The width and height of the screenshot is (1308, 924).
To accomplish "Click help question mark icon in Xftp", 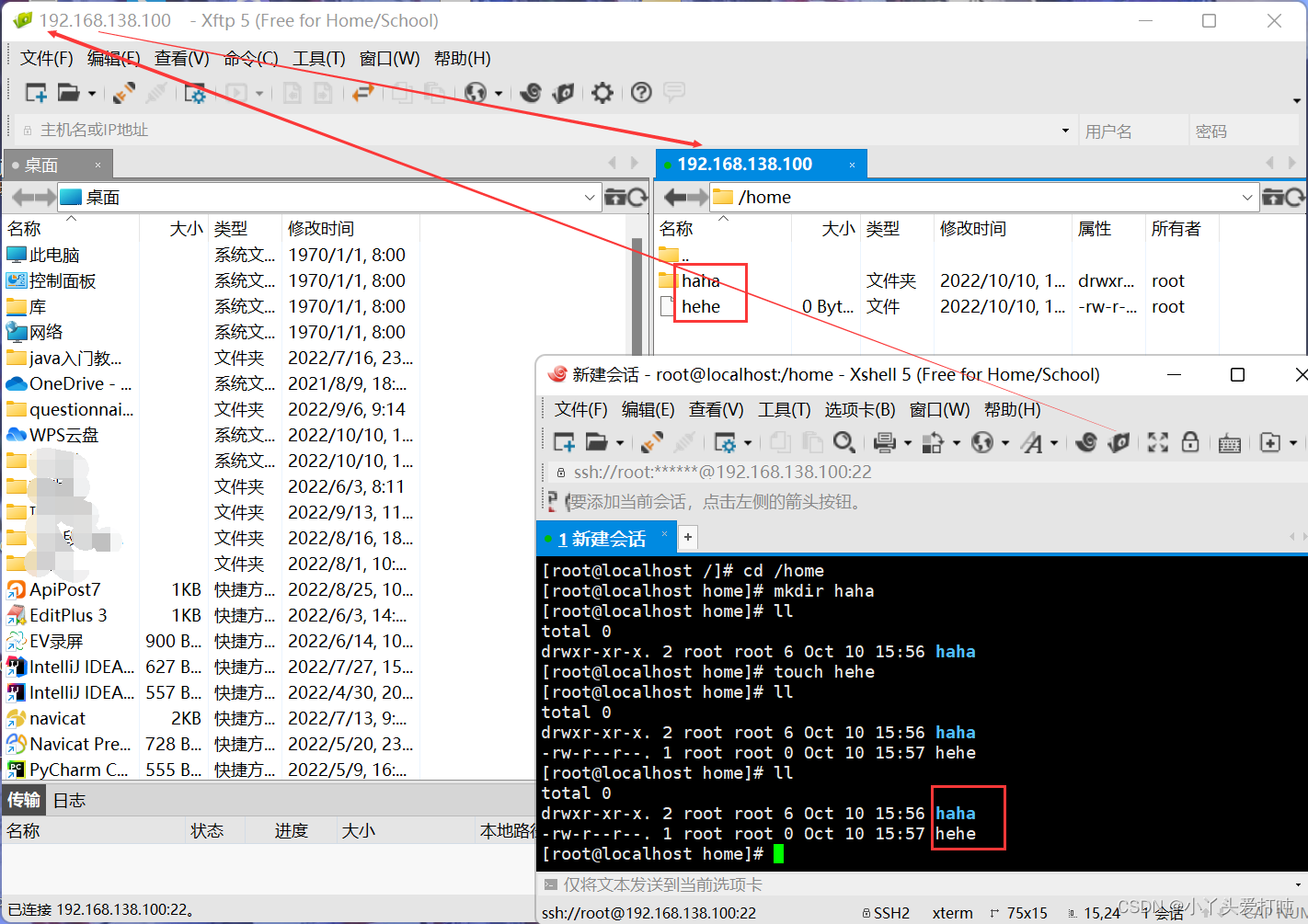I will (642, 93).
